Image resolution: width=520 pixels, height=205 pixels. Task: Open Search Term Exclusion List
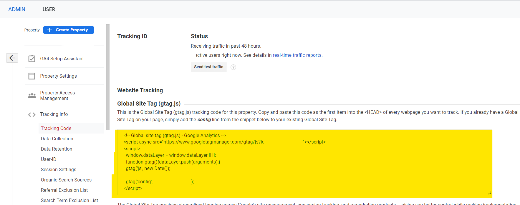tap(69, 200)
